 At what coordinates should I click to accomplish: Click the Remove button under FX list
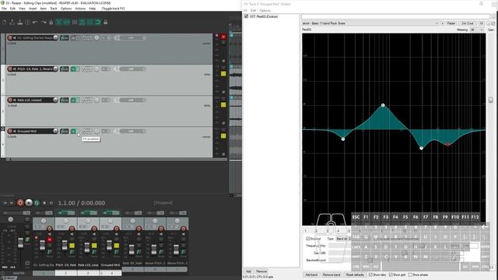261,271
